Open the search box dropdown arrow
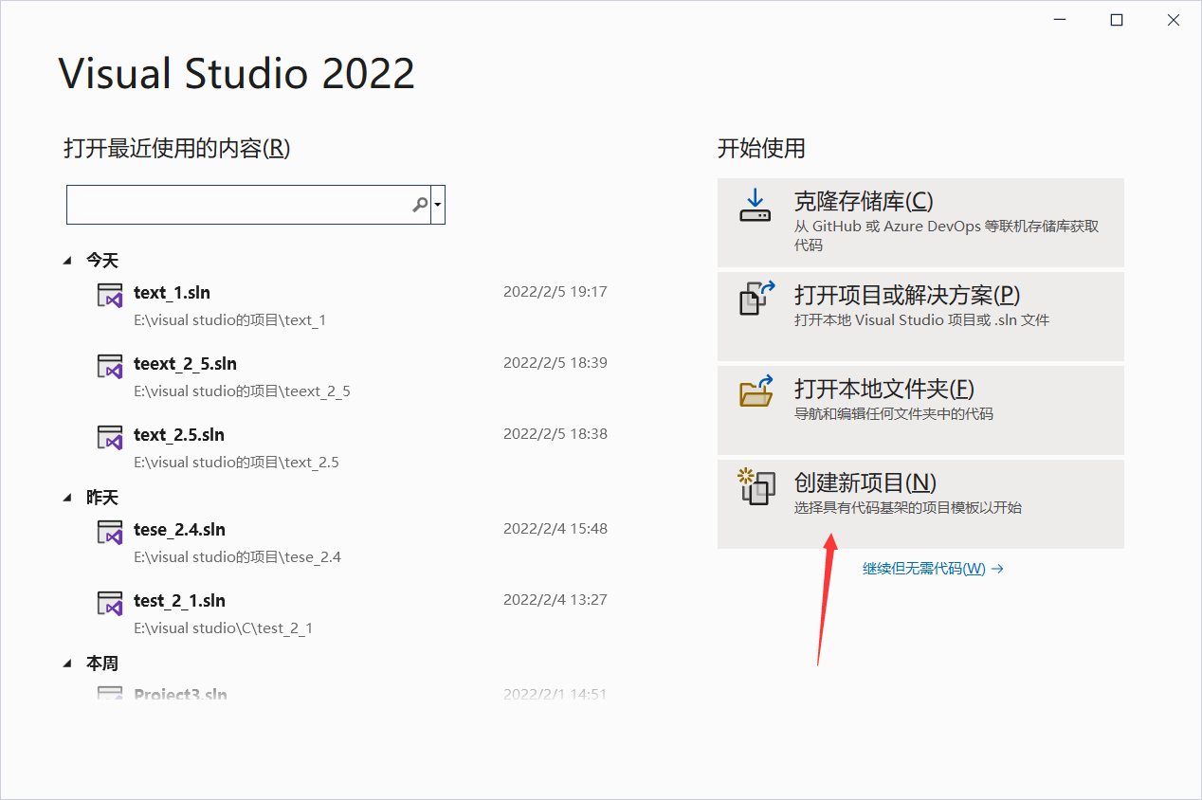Screen dimensions: 1202x800 pyautogui.click(x=438, y=205)
